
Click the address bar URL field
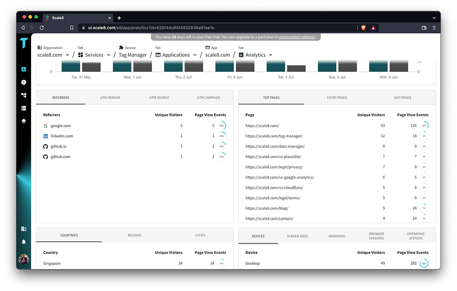217,28
